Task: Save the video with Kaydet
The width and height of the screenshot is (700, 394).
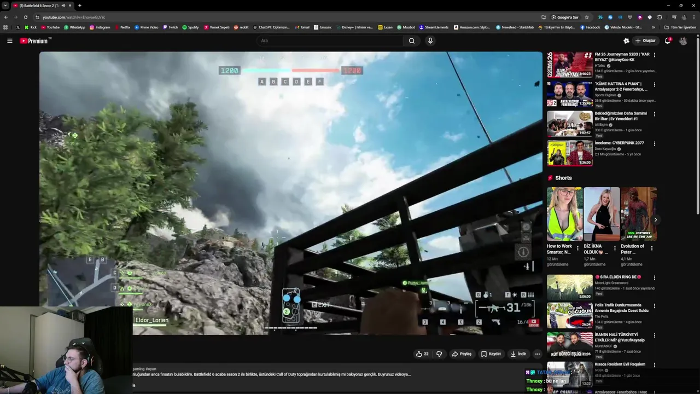Action: pos(491,354)
